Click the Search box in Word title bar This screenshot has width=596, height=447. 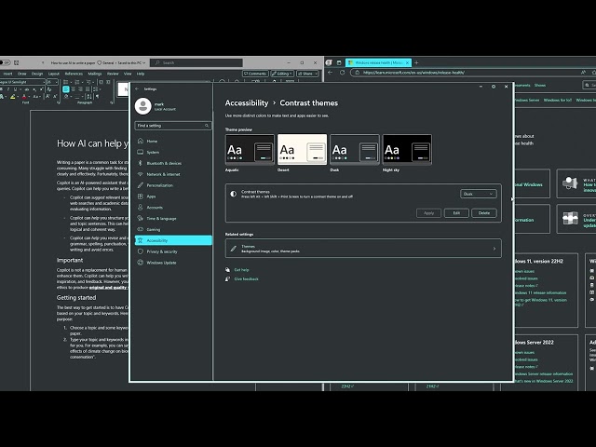(x=196, y=62)
